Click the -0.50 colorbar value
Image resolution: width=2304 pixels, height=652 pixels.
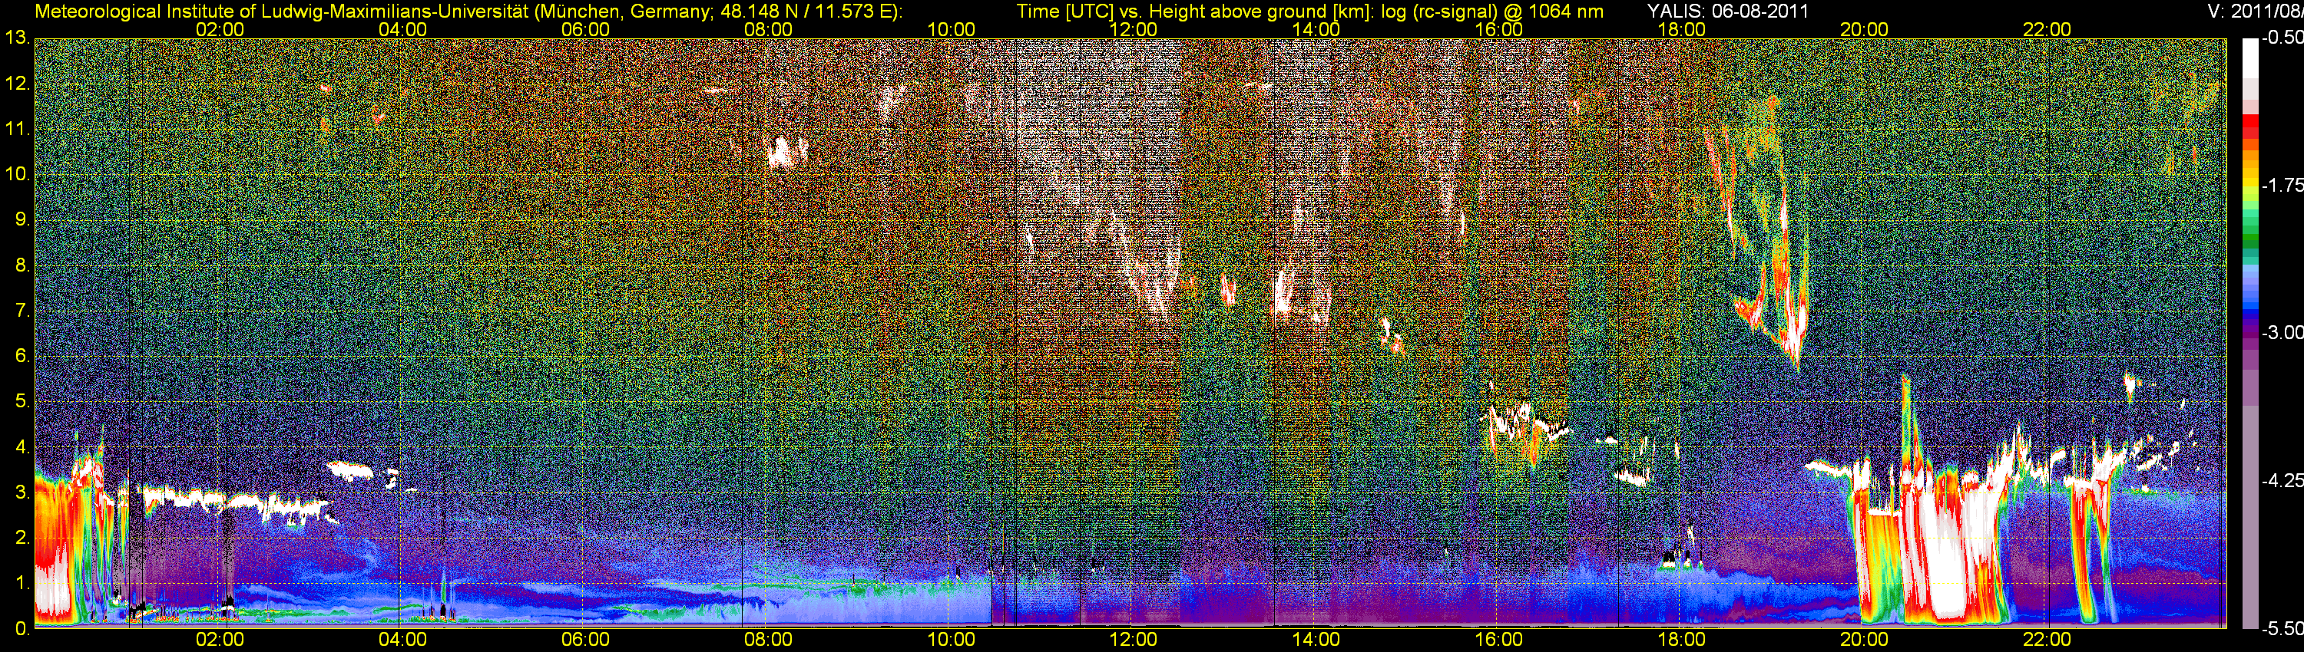pos(2282,38)
